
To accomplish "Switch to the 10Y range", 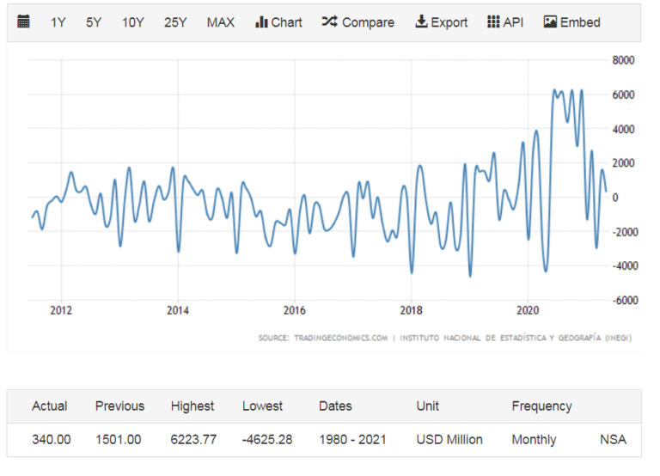I will (132, 22).
